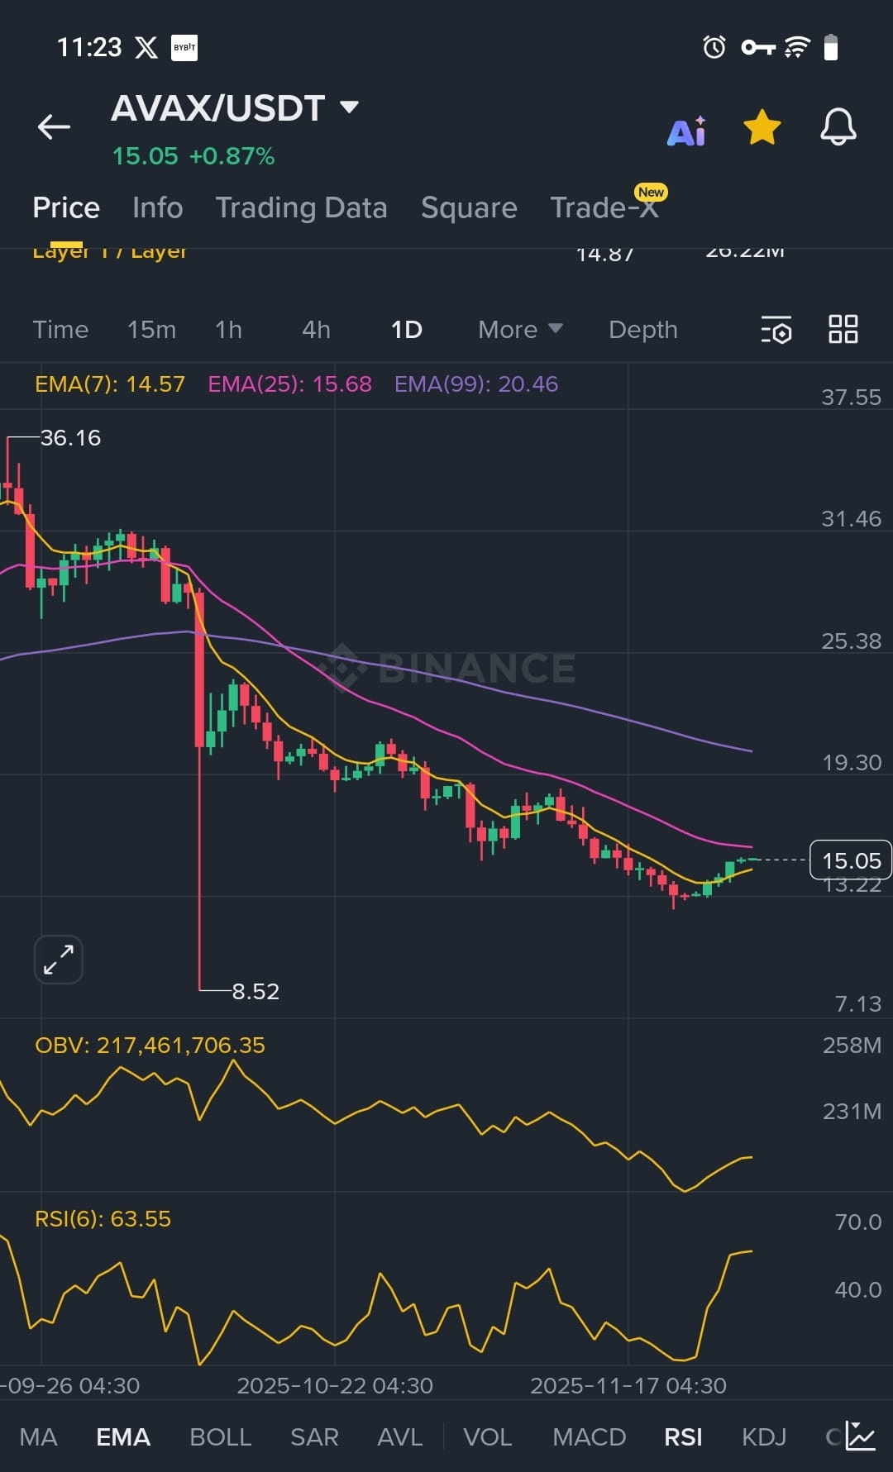The height and width of the screenshot is (1472, 893).
Task: Select the 1D interval
Action: click(407, 330)
